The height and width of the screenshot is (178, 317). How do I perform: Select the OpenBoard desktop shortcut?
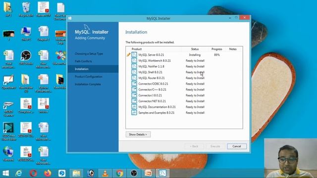pos(8,82)
